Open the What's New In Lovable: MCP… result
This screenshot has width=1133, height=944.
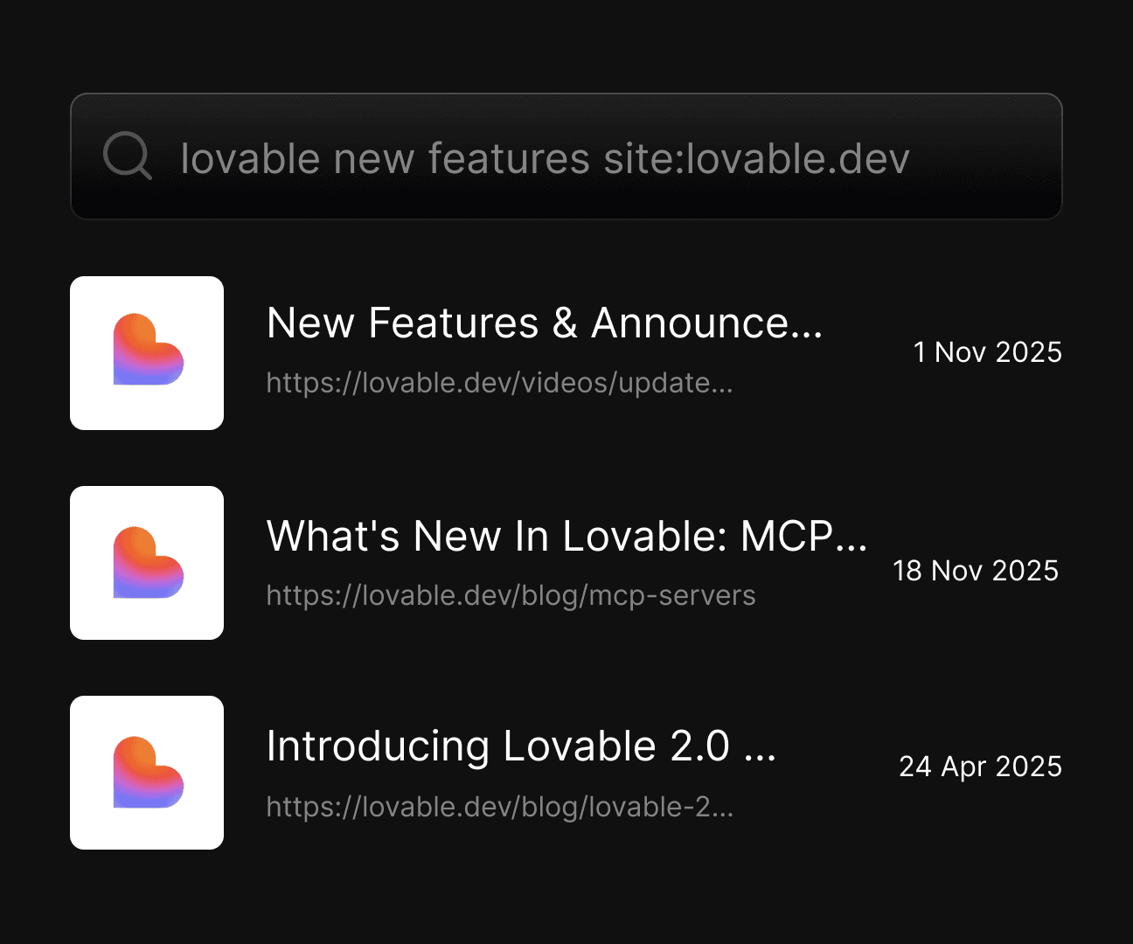click(566, 536)
